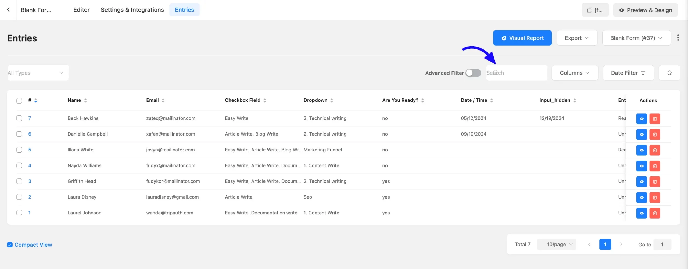The image size is (688, 269).
Task: Check the select-all header checkbox
Action: coord(19,101)
